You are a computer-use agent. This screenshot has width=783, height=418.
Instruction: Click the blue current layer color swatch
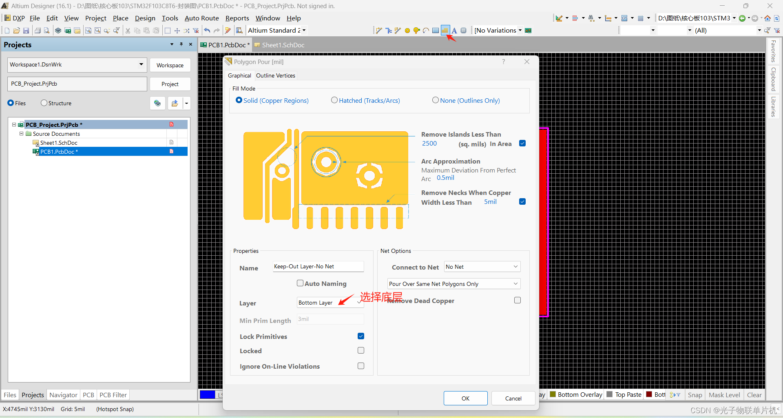(207, 394)
